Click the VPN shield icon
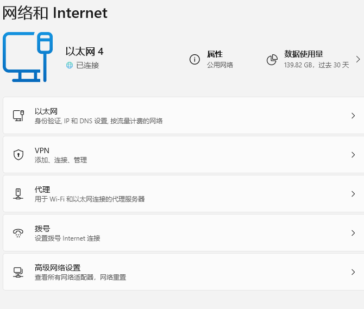The height and width of the screenshot is (309, 364). pos(18,155)
